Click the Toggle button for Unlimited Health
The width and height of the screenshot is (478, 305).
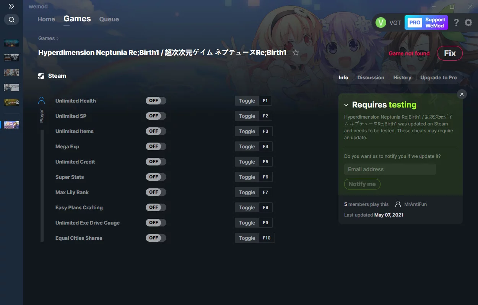click(247, 101)
